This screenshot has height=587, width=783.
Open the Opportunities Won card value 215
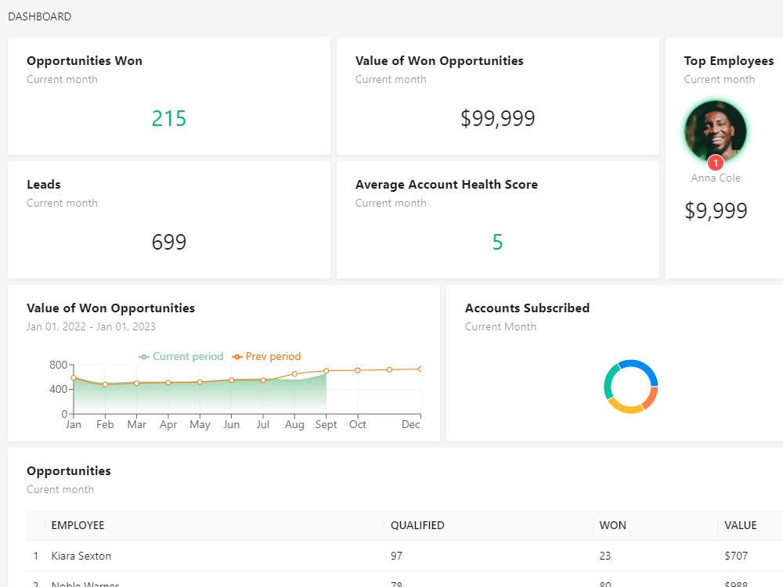click(x=169, y=119)
